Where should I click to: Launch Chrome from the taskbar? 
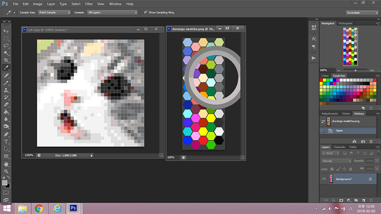click(x=39, y=208)
